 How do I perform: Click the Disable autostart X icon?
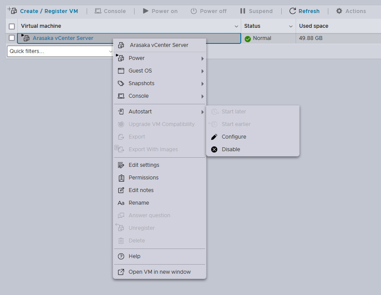coord(214,149)
